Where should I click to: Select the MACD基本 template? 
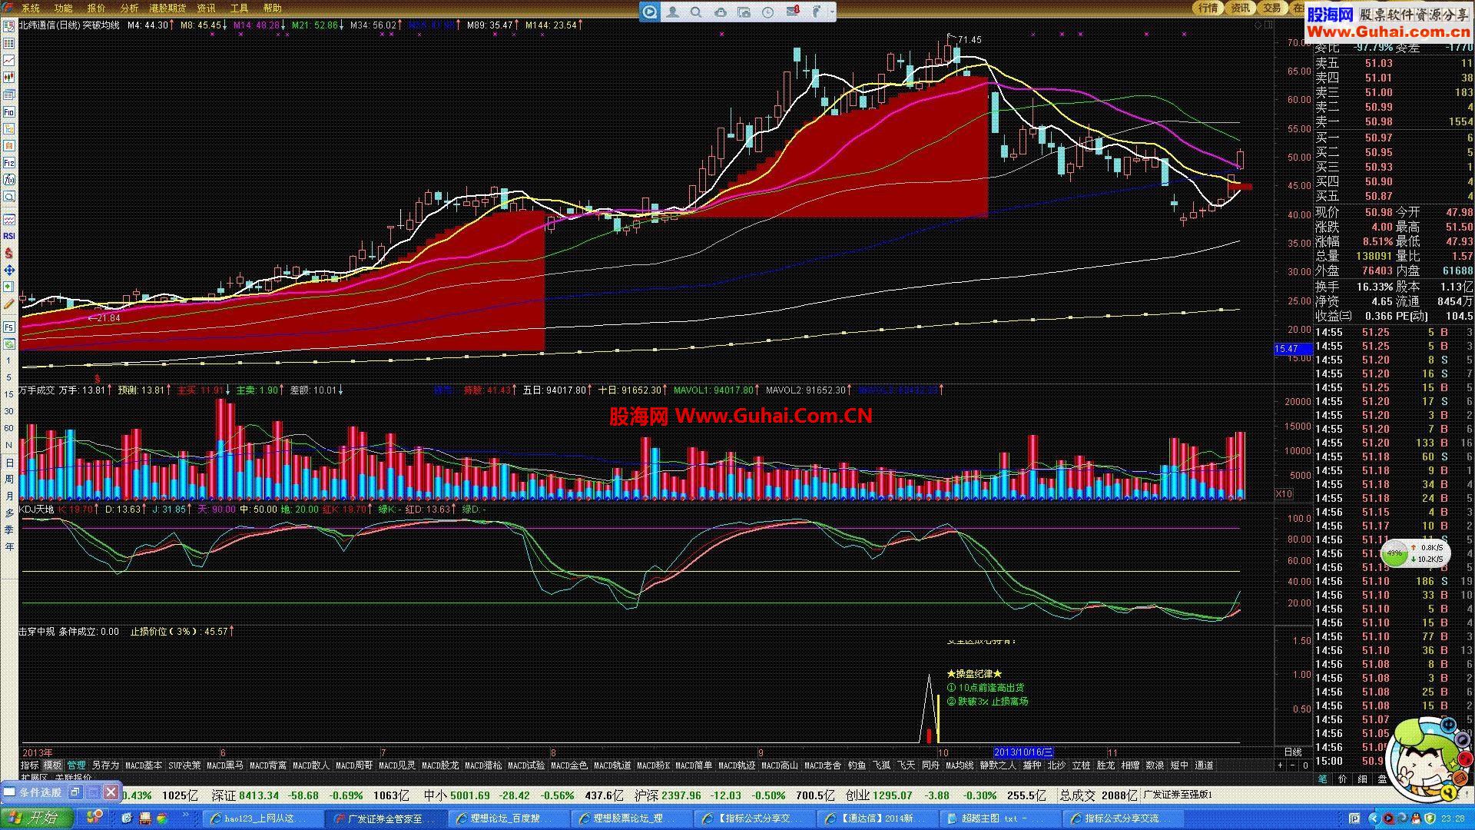click(x=144, y=765)
